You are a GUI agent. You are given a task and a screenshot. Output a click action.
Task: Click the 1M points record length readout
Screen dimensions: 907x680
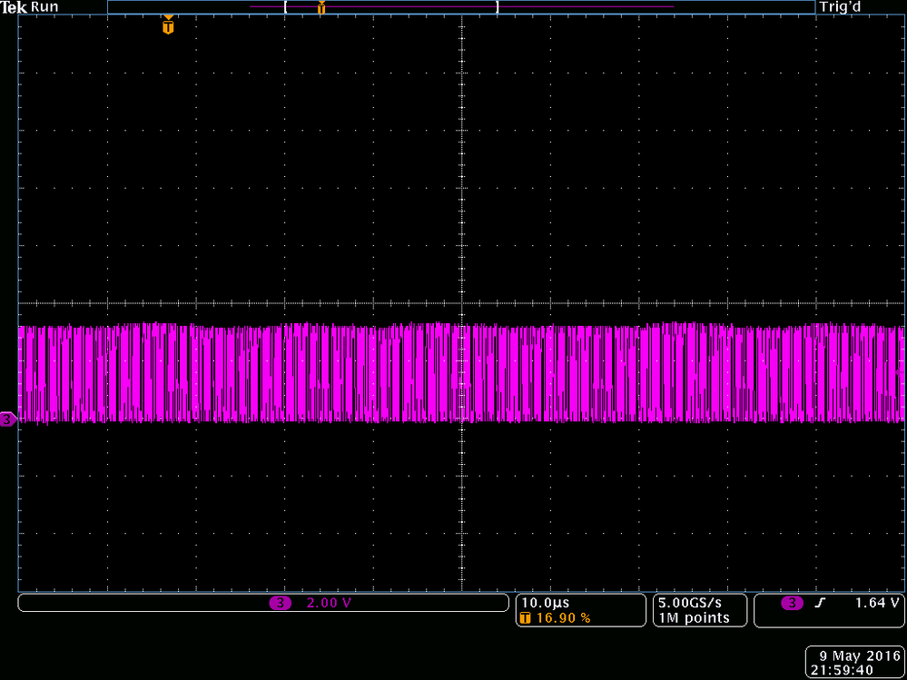(694, 618)
